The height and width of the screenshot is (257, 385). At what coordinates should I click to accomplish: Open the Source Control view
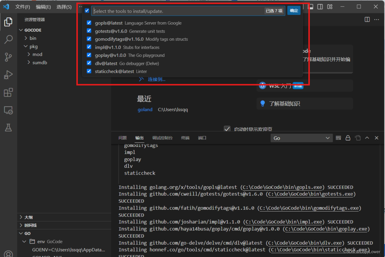pos(8,57)
